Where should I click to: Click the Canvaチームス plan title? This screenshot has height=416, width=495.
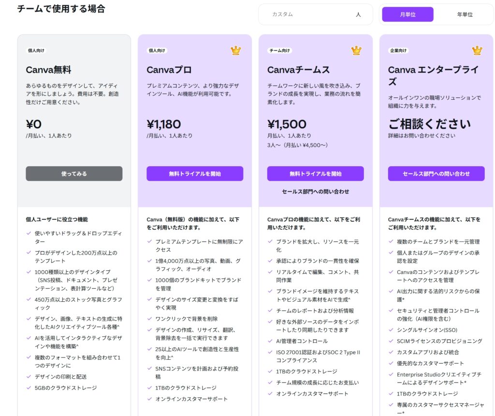click(x=298, y=70)
